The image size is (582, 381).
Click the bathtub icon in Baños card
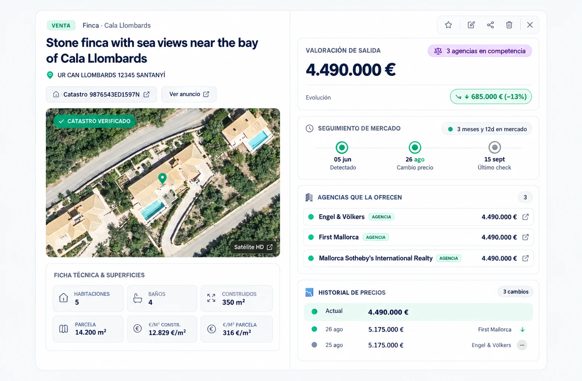[x=138, y=298]
